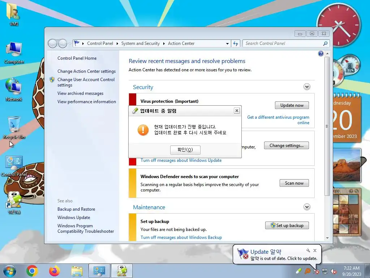Click the Action Center scroll down arrow
370x278 pixels.
[x=327, y=238]
